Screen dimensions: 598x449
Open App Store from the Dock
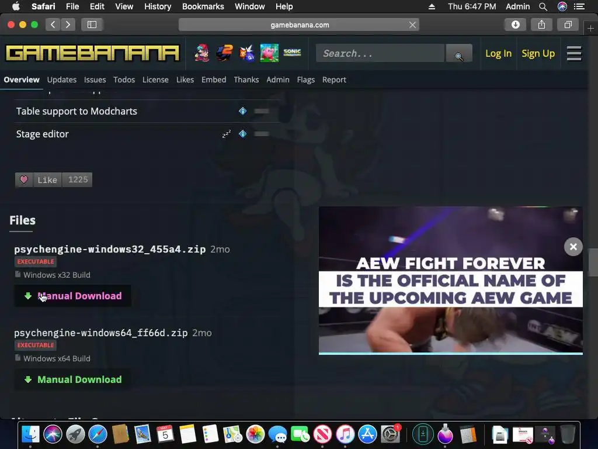point(368,434)
